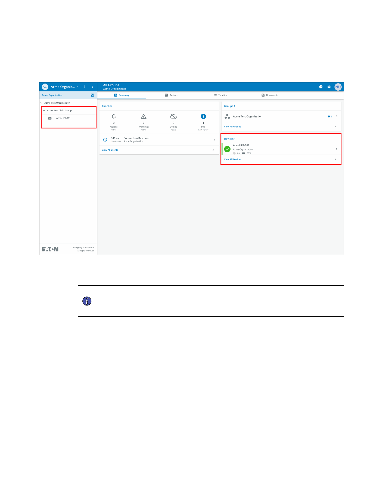Click the Warnings triangle icon
The image size is (370, 479).
[x=144, y=116]
